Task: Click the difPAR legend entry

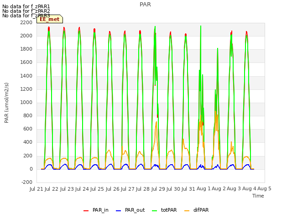Action: coord(197,210)
